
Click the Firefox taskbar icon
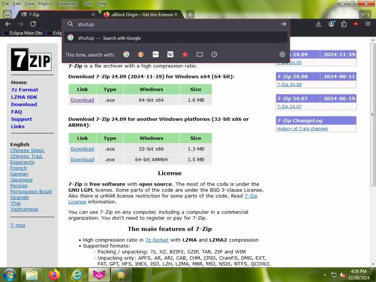pos(54,275)
